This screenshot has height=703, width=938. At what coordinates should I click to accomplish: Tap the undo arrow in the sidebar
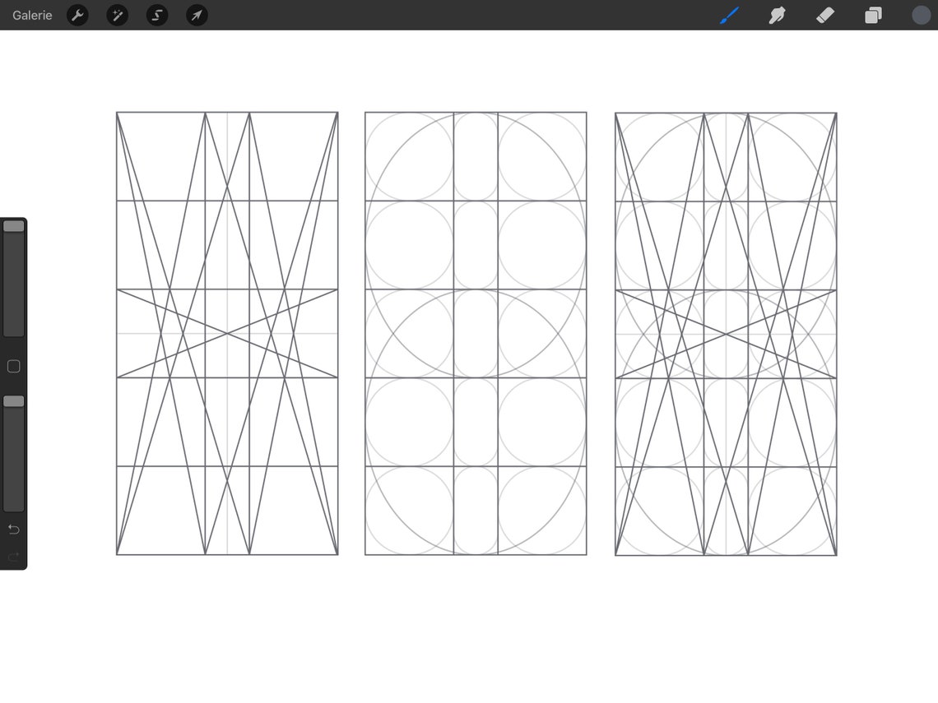pos(13,530)
